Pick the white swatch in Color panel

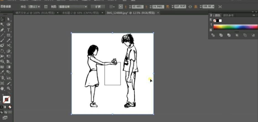tap(220, 21)
